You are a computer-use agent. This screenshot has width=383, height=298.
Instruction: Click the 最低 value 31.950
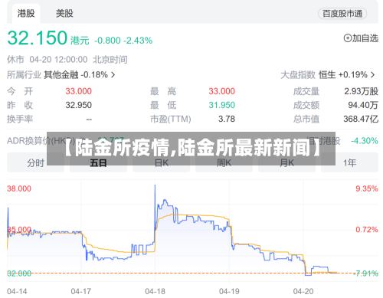coord(221,105)
